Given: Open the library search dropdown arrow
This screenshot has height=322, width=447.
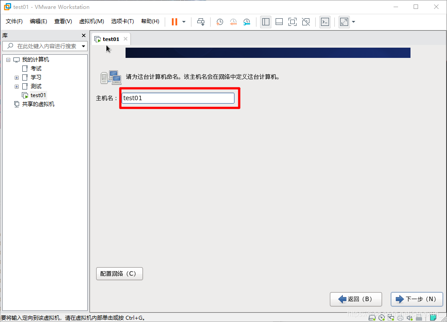Looking at the screenshot, I should coord(84,46).
